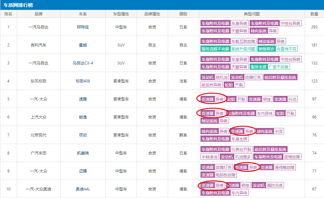Open the 速腾 car series
Viewport: 324px width, 198px height.
coord(83,99)
